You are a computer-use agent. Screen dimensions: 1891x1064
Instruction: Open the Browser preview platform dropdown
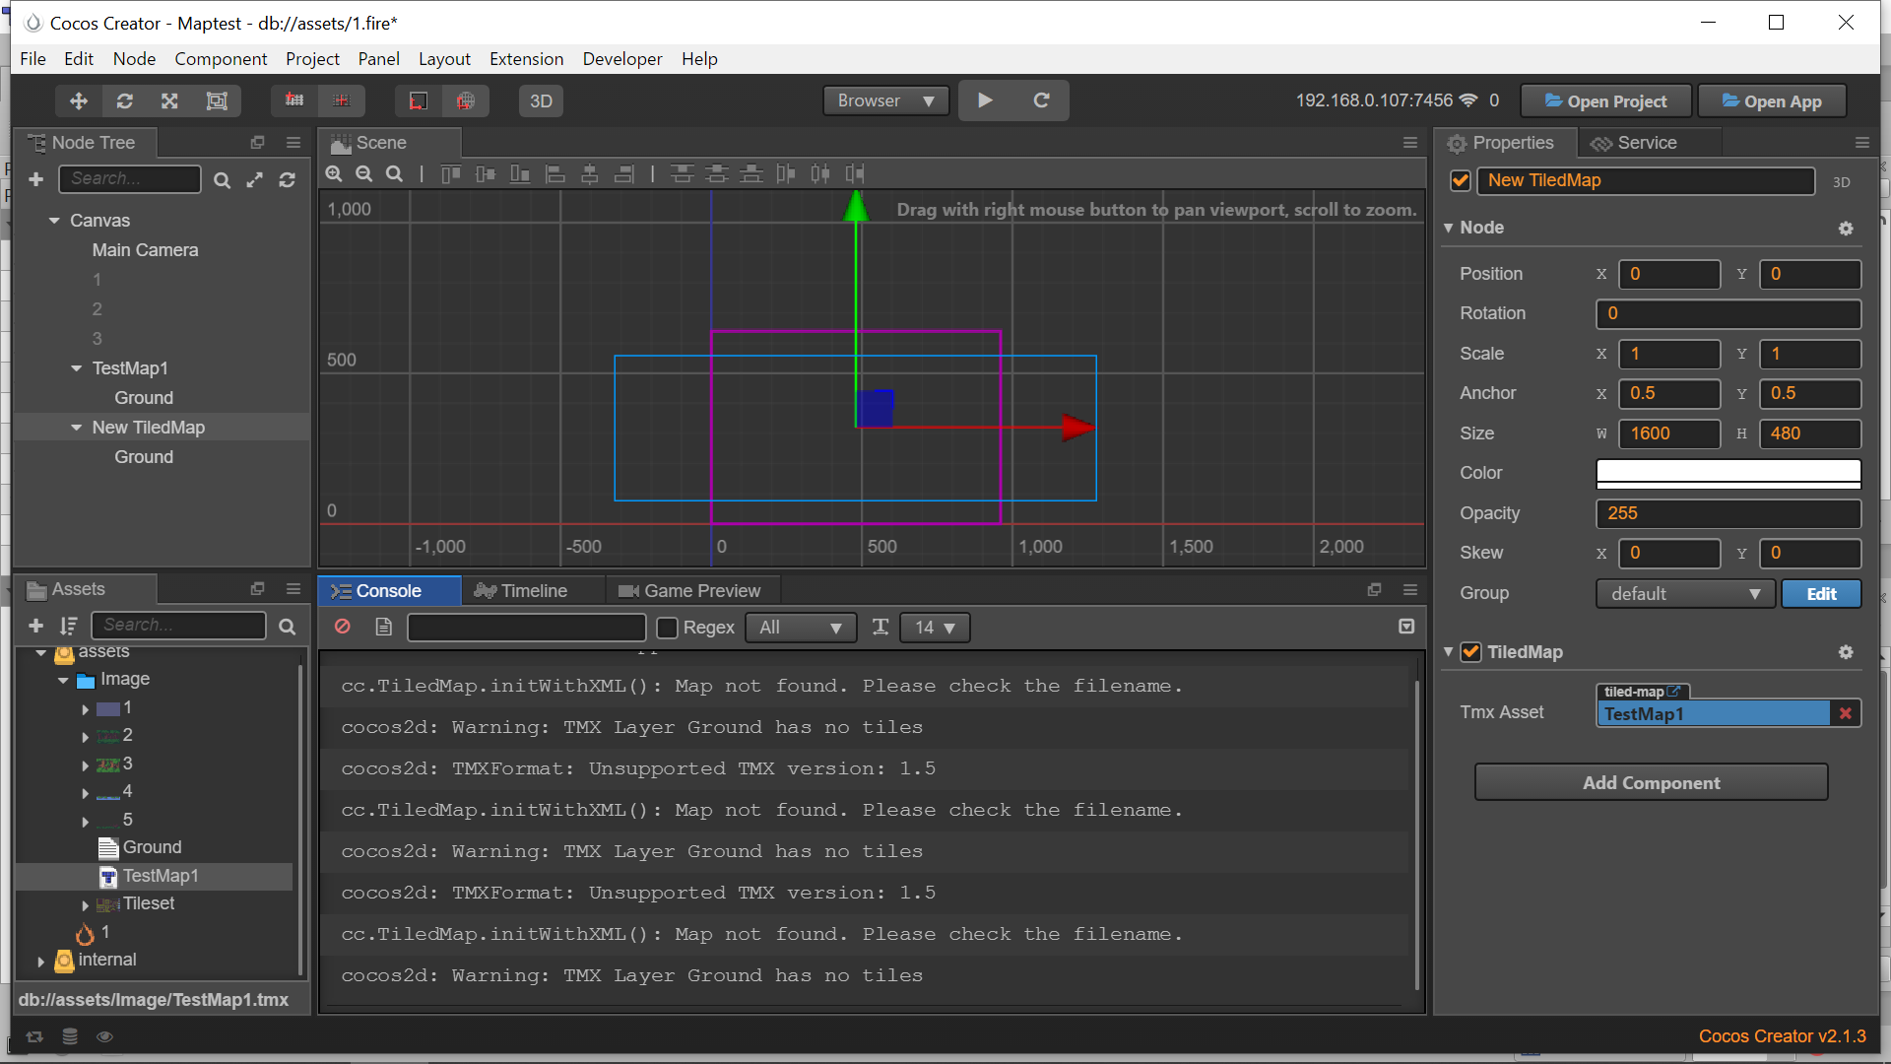(885, 100)
